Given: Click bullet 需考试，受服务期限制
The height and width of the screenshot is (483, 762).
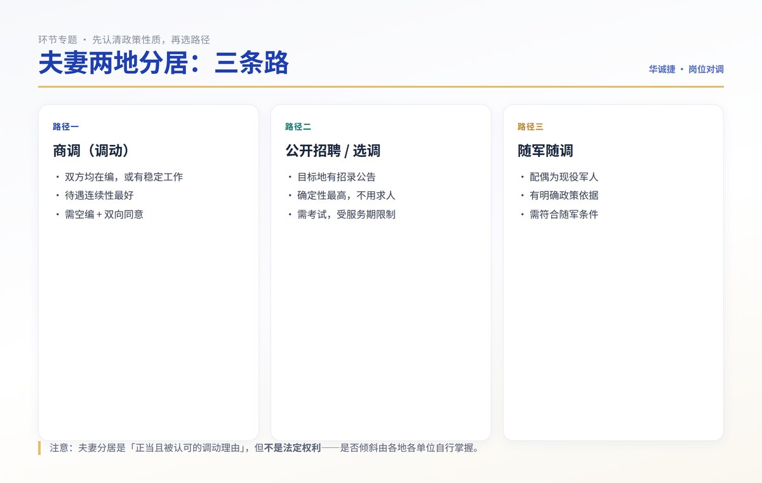Looking at the screenshot, I should tap(346, 215).
